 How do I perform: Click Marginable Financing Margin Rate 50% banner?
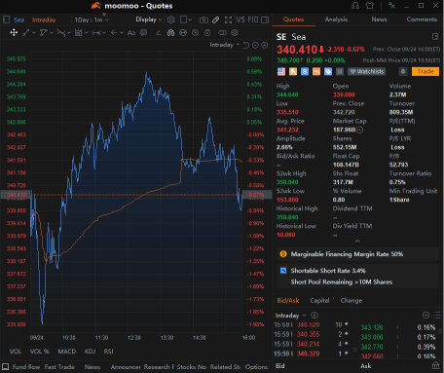358,254
